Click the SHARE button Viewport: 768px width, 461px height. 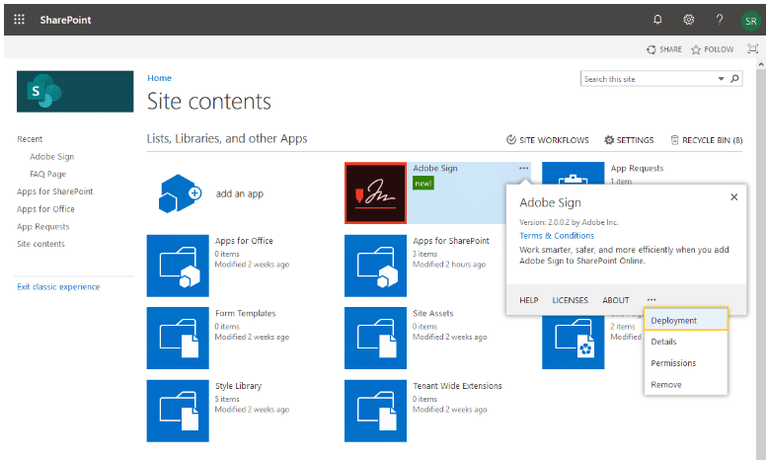tap(664, 49)
